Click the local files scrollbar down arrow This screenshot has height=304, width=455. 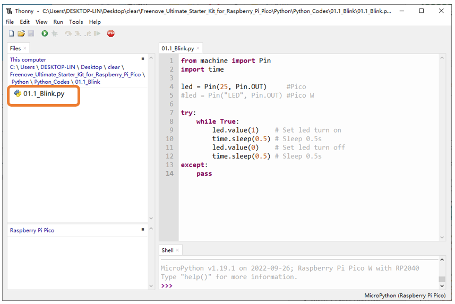(151, 218)
